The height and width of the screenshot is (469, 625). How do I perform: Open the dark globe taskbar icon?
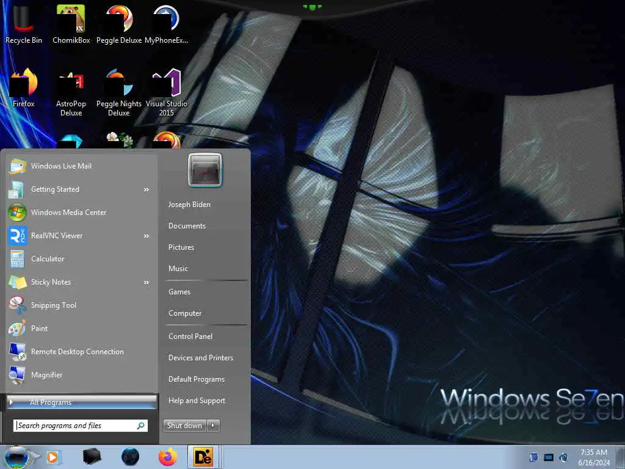coord(131,457)
